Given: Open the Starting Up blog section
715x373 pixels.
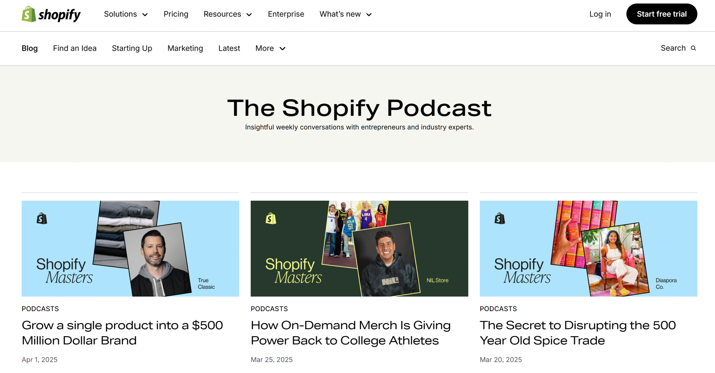Looking at the screenshot, I should [x=132, y=48].
